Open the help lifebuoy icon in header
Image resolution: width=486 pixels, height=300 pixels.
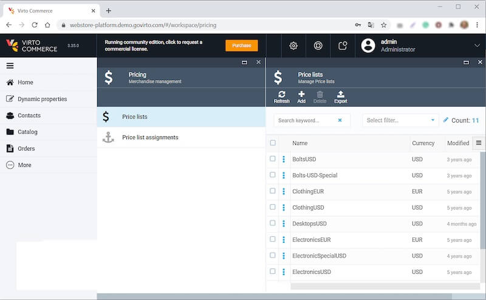[x=318, y=46]
